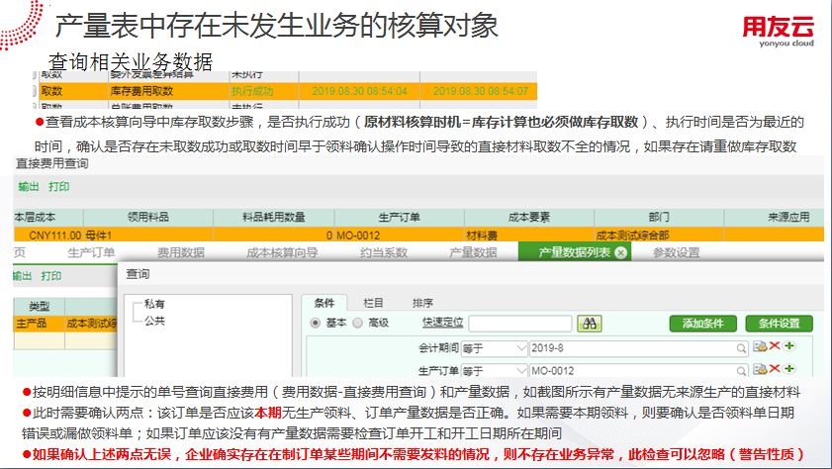The width and height of the screenshot is (832, 469).
Task: Select the 基本 radio button
Action: click(x=317, y=324)
